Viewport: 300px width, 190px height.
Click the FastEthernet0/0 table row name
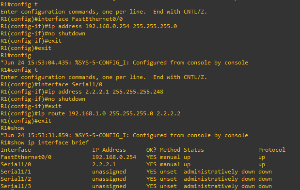click(26, 157)
